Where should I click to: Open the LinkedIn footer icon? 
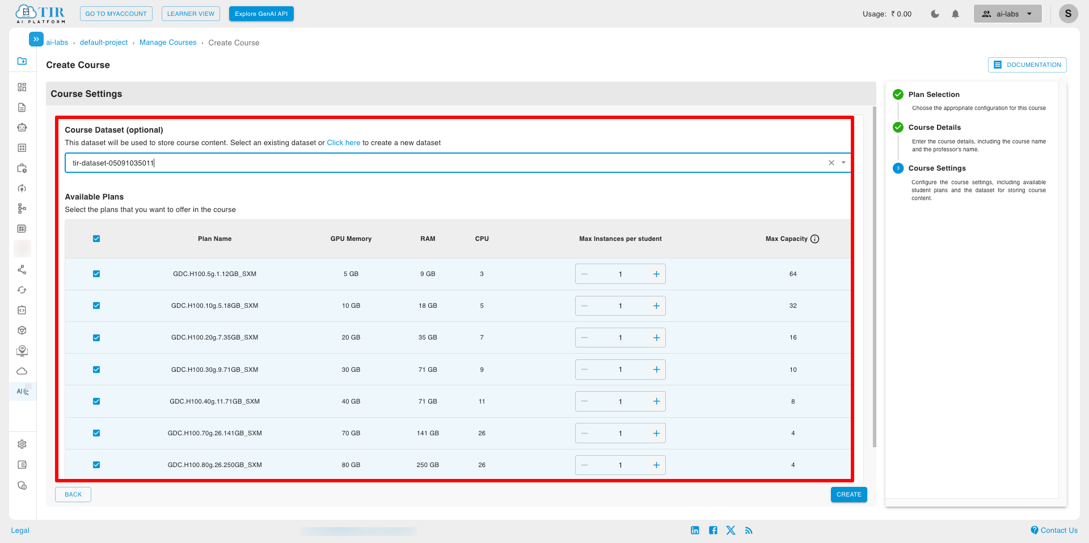tap(695, 531)
